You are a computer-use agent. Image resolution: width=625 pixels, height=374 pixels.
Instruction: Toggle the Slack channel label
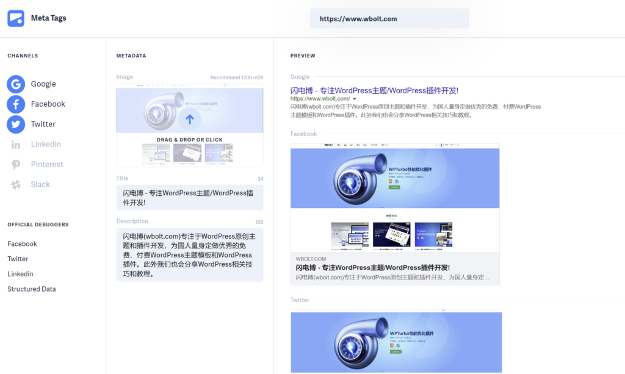click(40, 184)
